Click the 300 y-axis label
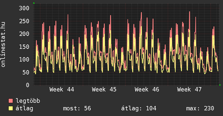 (x=24, y=8)
